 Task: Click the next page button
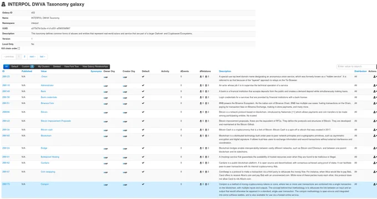[x=33, y=56]
